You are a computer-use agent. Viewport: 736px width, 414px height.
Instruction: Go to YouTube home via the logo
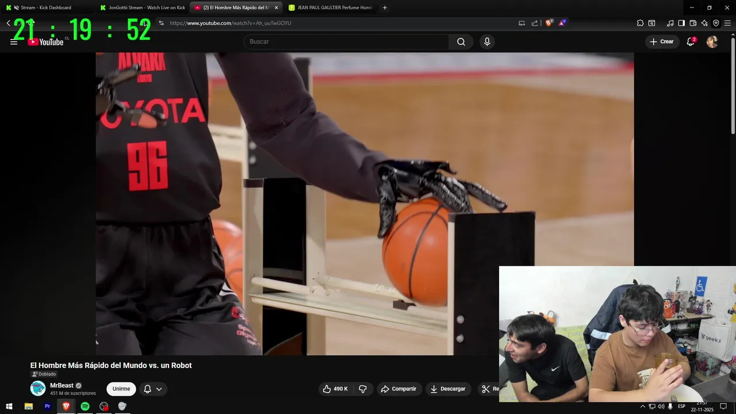click(x=45, y=42)
